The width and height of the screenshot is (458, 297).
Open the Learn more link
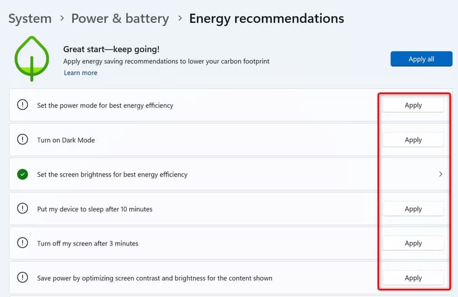coord(80,73)
